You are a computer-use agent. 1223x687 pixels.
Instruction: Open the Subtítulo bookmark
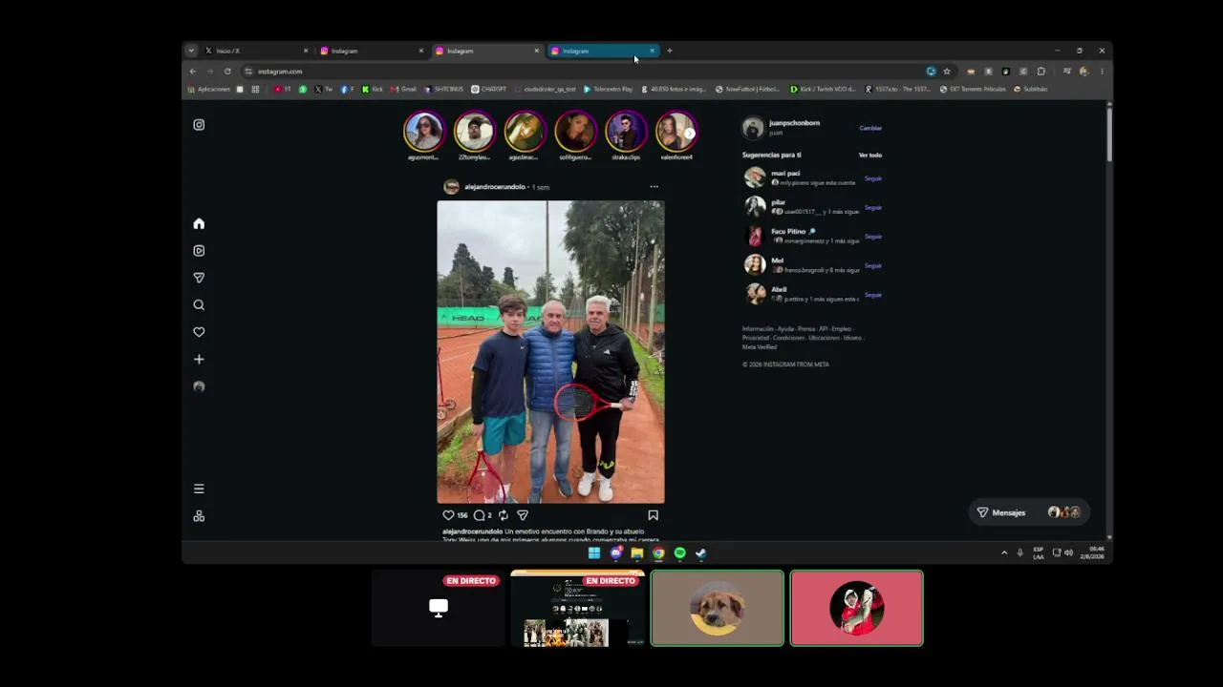[x=1030, y=89]
